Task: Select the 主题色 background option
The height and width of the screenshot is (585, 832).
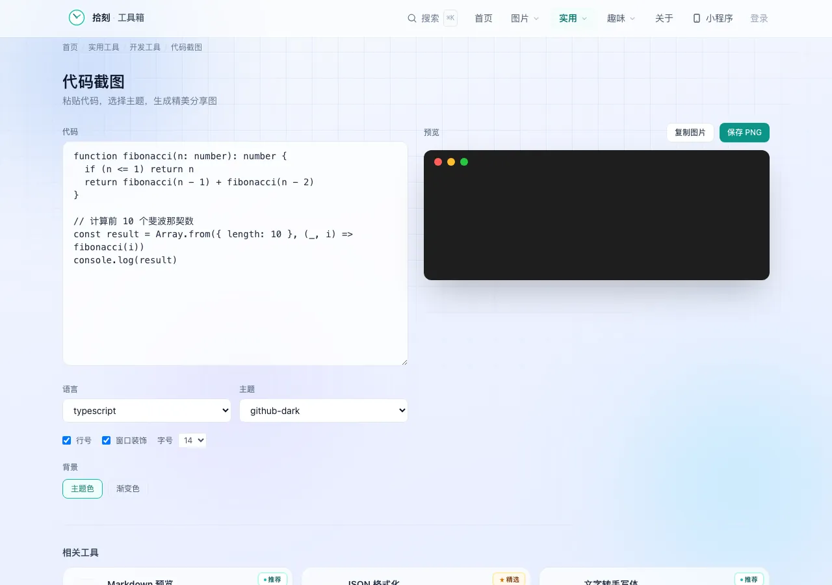Action: pos(83,489)
